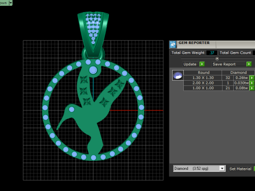255x191 pixels.
Task: Click the Set Material button
Action: pyautogui.click(x=240, y=169)
